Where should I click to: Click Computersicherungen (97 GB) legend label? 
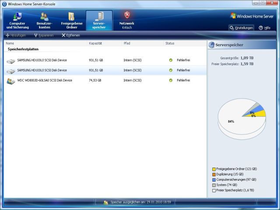pos(236,179)
